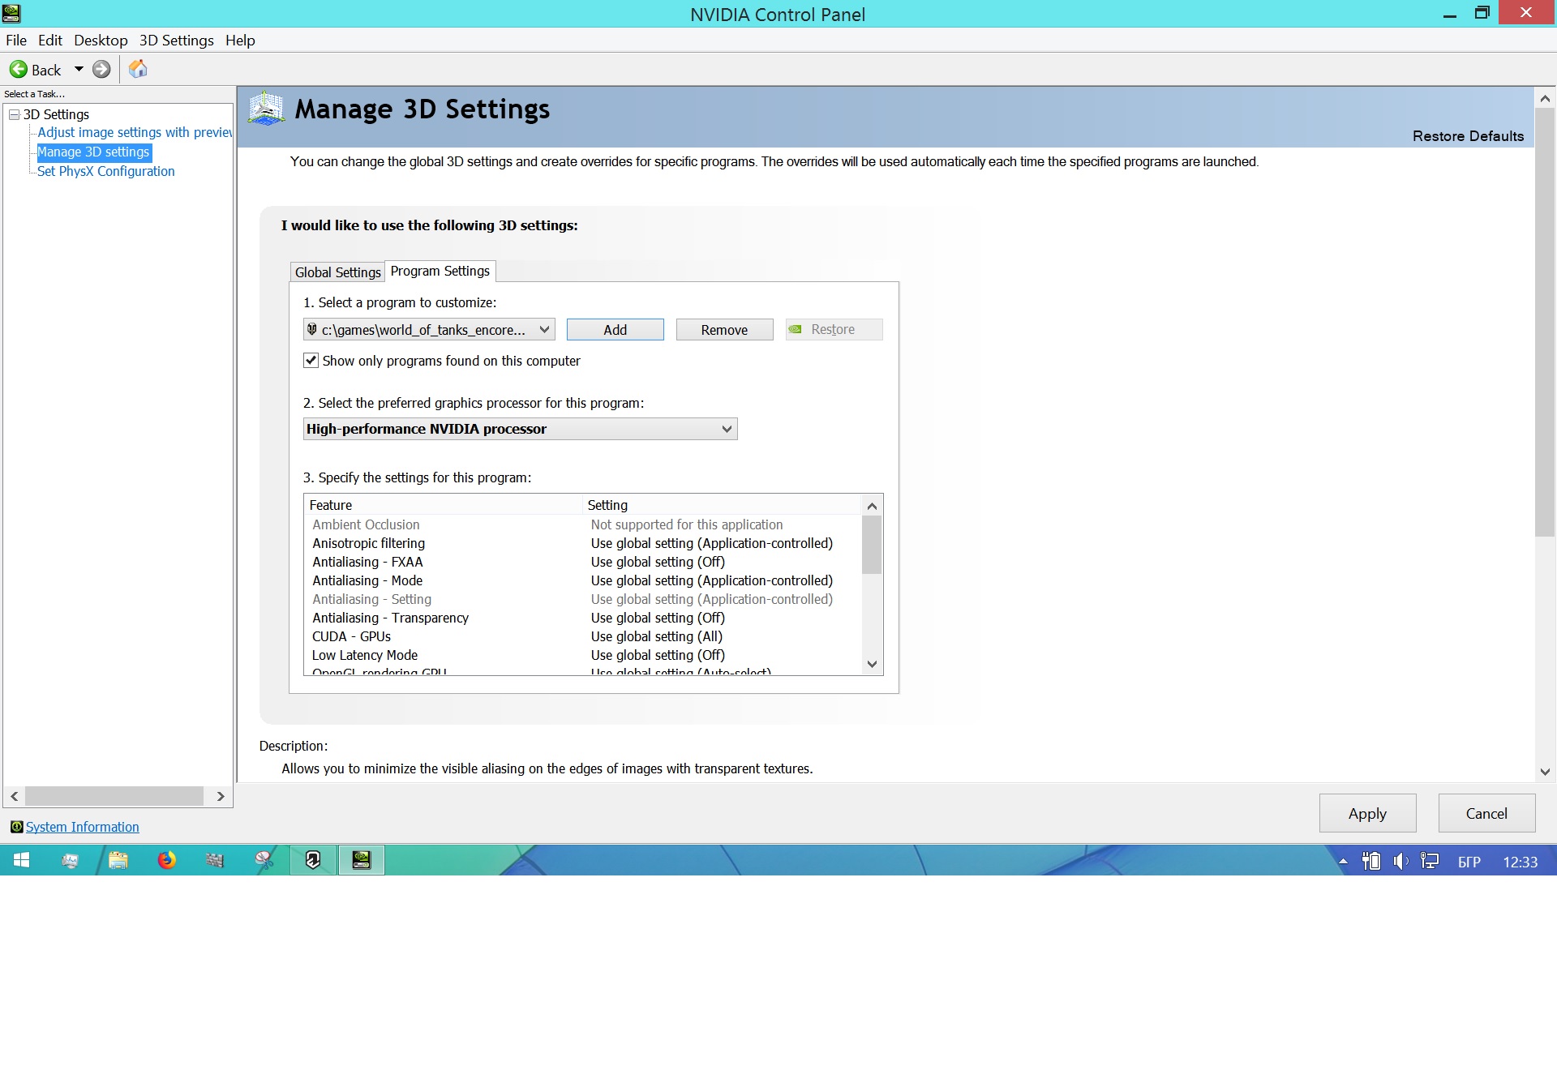Open the Back history dropdown arrow
This screenshot has height=1070, width=1557.
(x=79, y=70)
